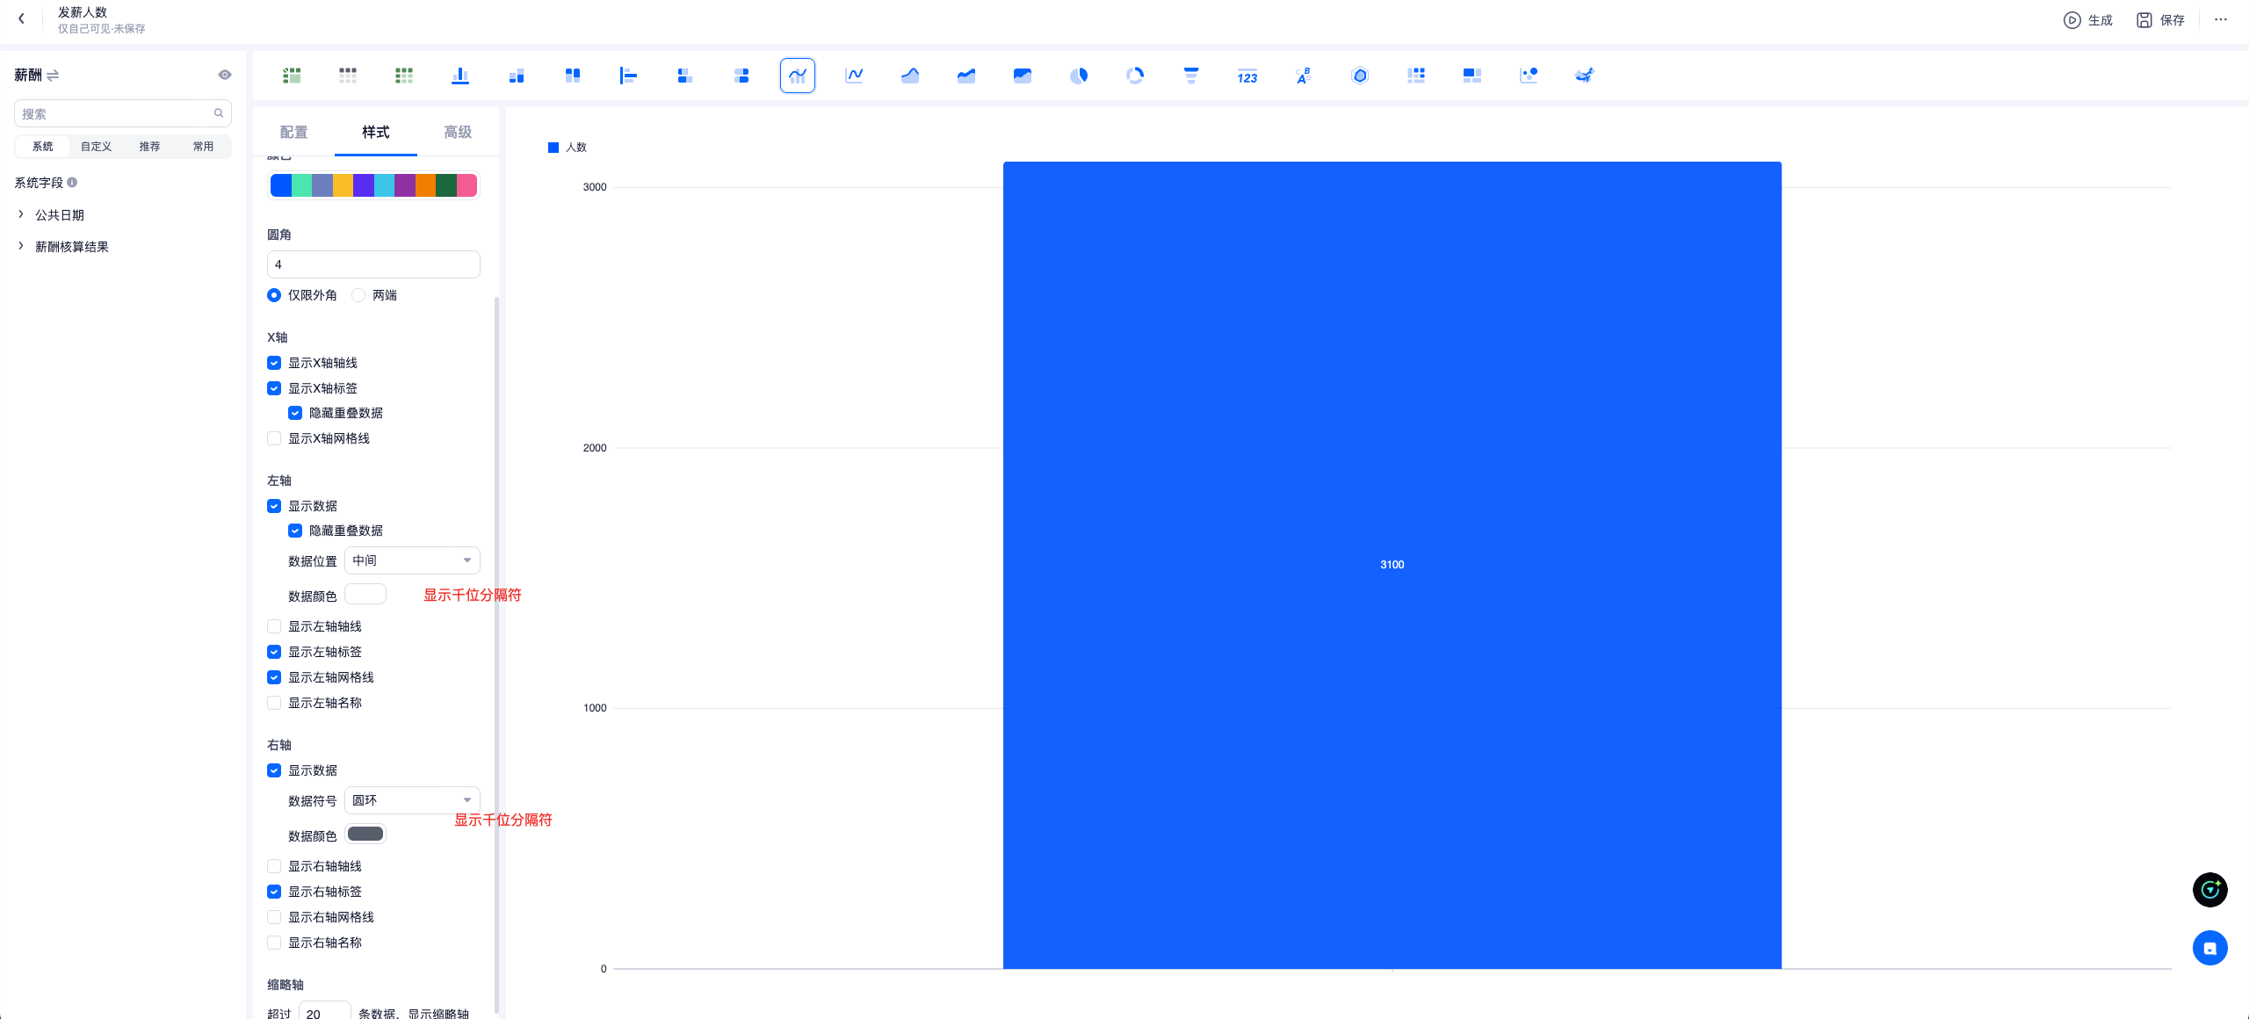
Task: Uncheck 显示左轴网格线 checkbox
Action: point(274,677)
